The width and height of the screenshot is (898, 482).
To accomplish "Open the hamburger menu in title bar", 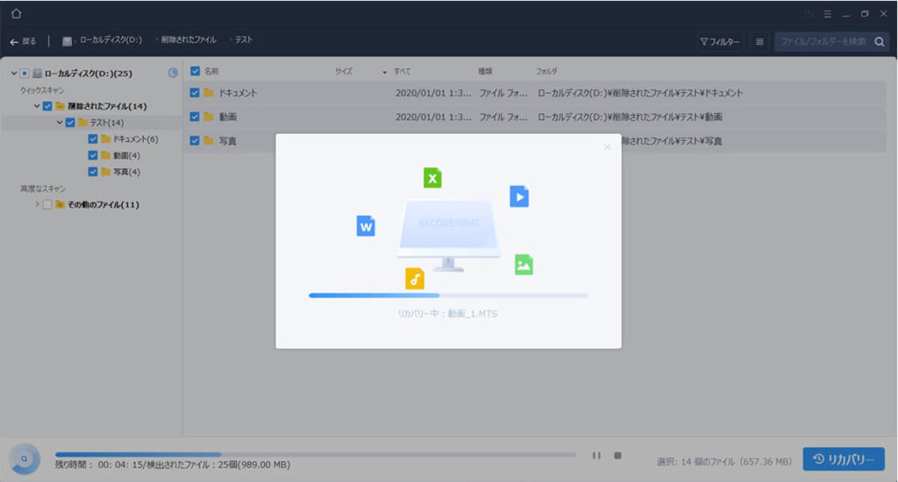I will coord(827,14).
